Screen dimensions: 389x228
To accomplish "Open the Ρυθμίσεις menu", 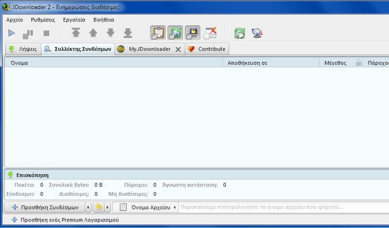I will click(43, 20).
